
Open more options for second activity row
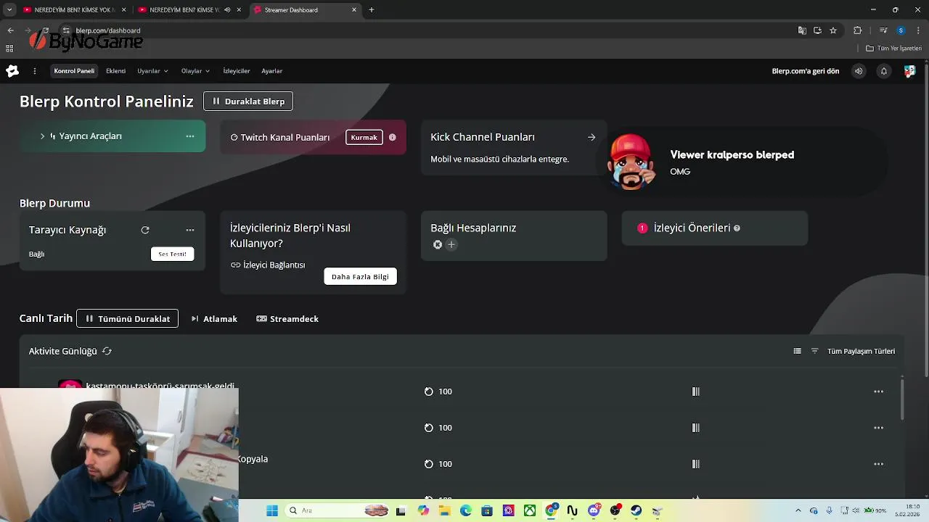pyautogui.click(x=879, y=428)
